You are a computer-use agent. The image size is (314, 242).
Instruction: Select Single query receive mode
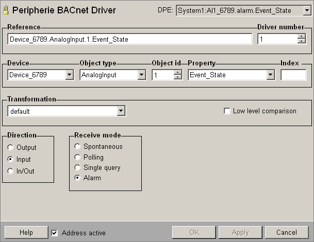78,167
